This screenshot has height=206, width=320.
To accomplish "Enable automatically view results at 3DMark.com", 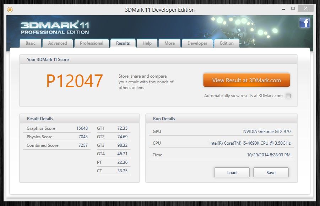I will (288, 96).
